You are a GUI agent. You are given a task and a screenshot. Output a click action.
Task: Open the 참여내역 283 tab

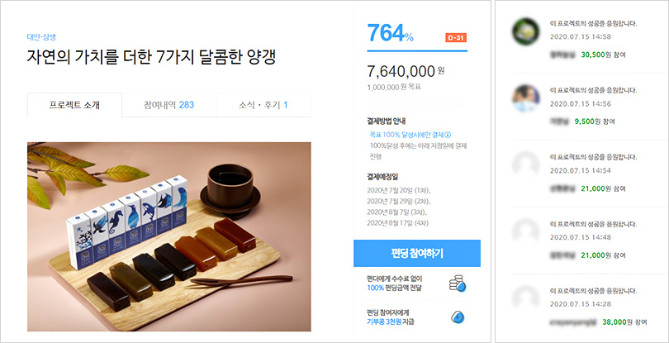coord(169,105)
